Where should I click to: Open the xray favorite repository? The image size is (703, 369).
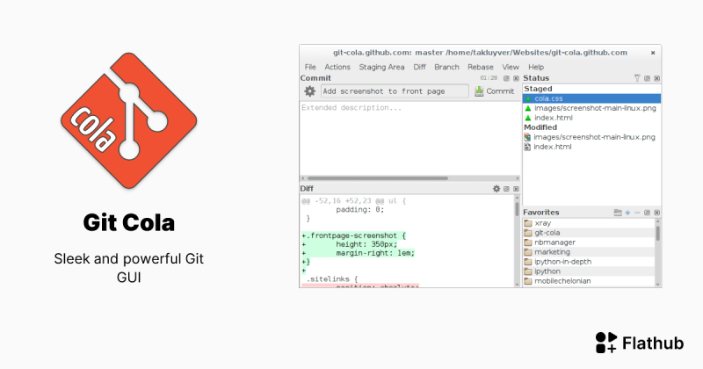tap(589, 223)
